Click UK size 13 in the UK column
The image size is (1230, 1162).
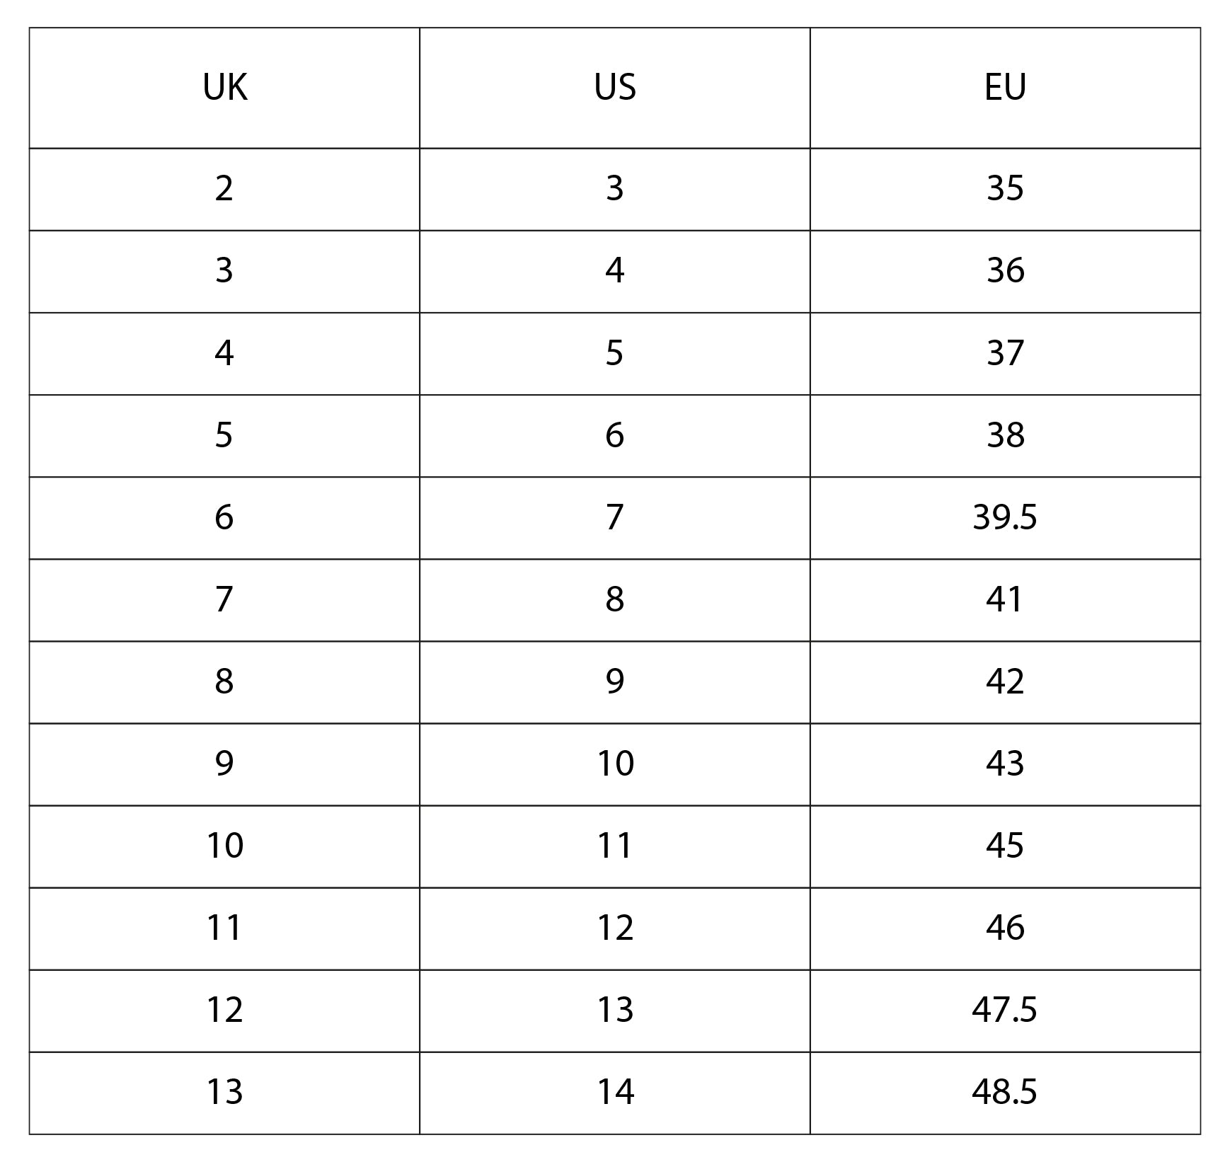coord(224,1092)
